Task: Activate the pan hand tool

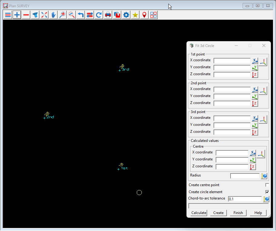Action: [53, 15]
